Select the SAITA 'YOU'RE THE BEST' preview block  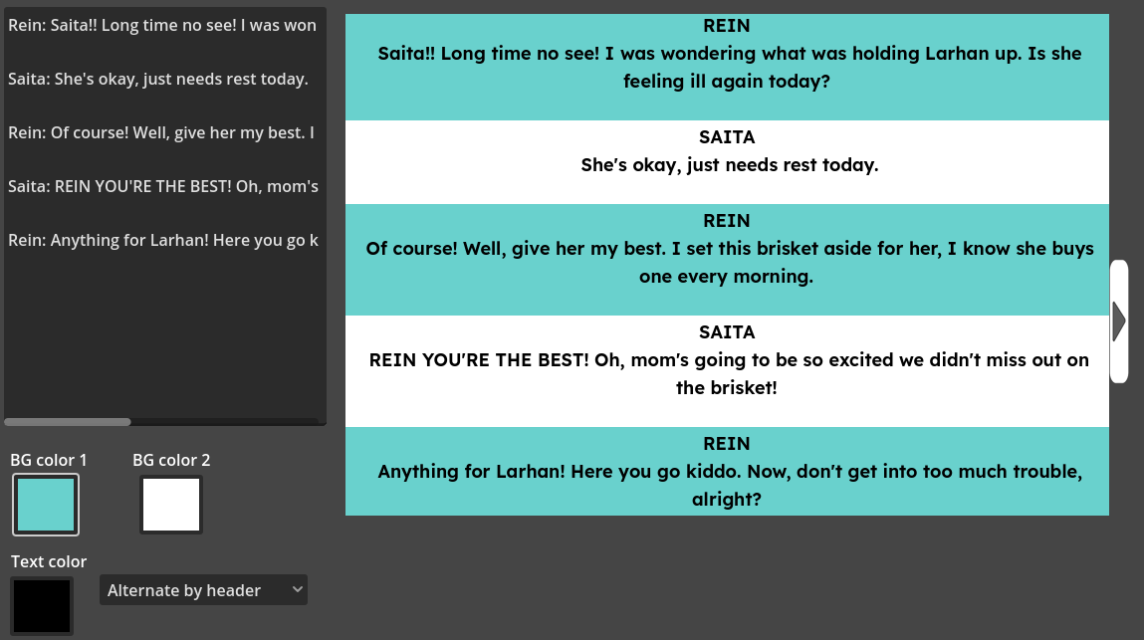click(727, 371)
